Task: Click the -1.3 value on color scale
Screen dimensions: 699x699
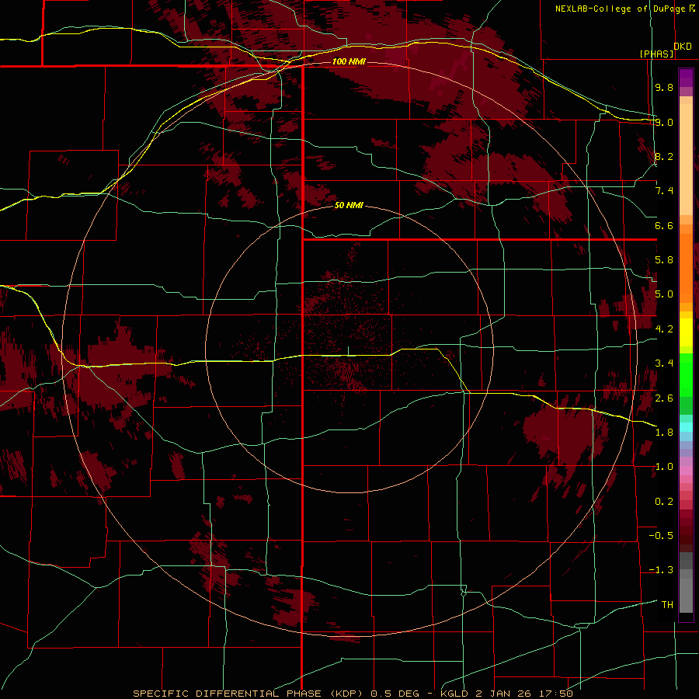Action: (661, 570)
